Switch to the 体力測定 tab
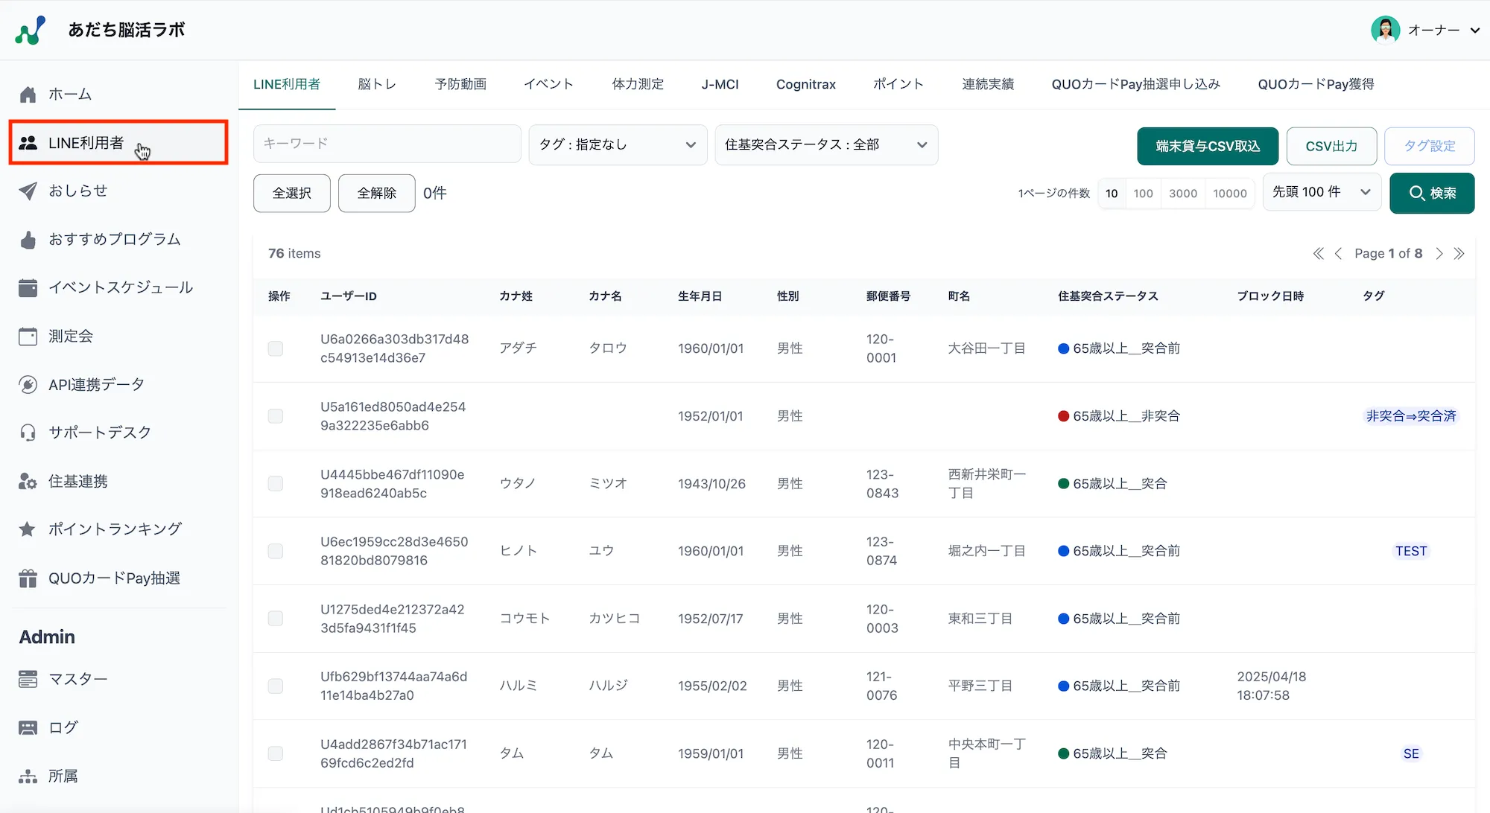Viewport: 1490px width, 813px height. (x=638, y=84)
